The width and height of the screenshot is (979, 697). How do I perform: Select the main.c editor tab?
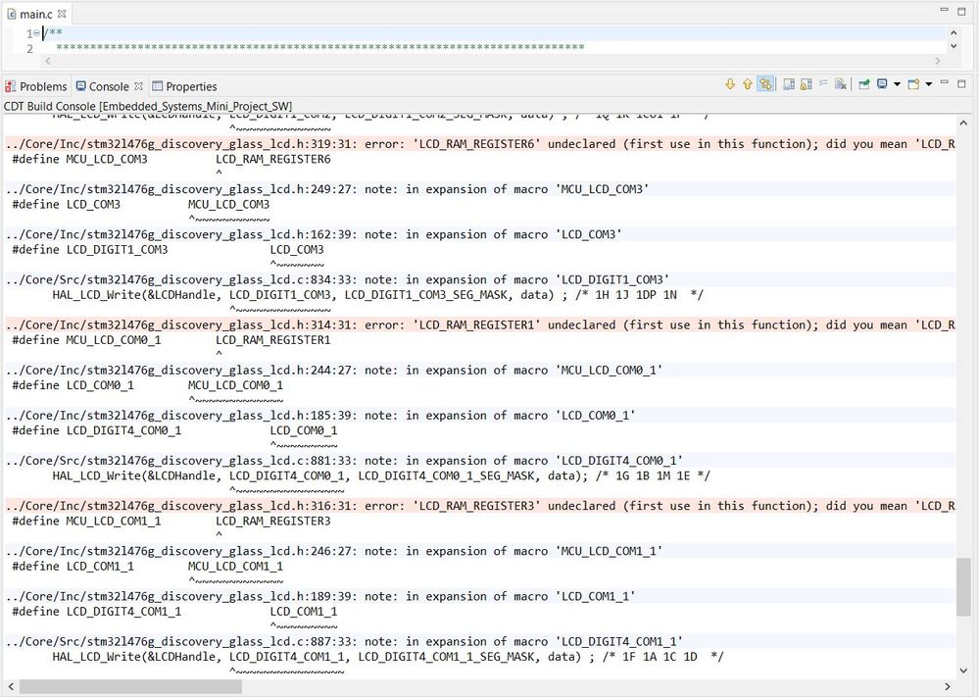coord(35,14)
